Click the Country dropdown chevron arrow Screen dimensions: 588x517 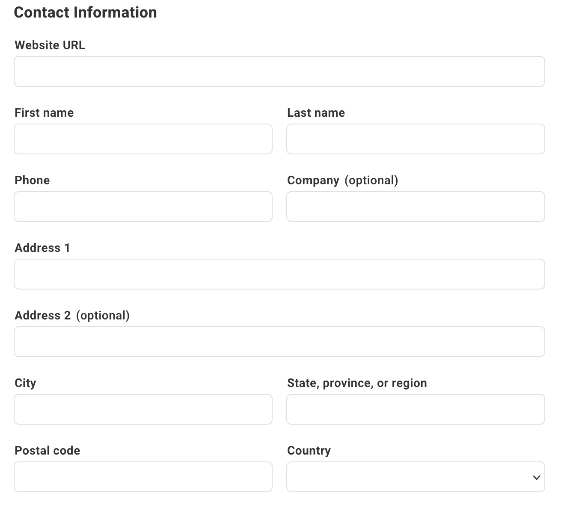coord(536,477)
